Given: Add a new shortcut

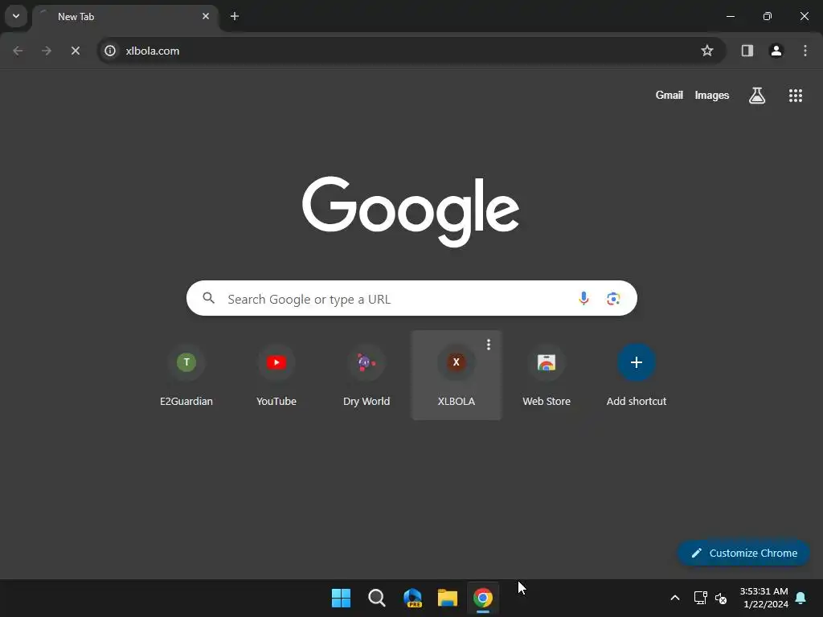Looking at the screenshot, I should (x=637, y=376).
